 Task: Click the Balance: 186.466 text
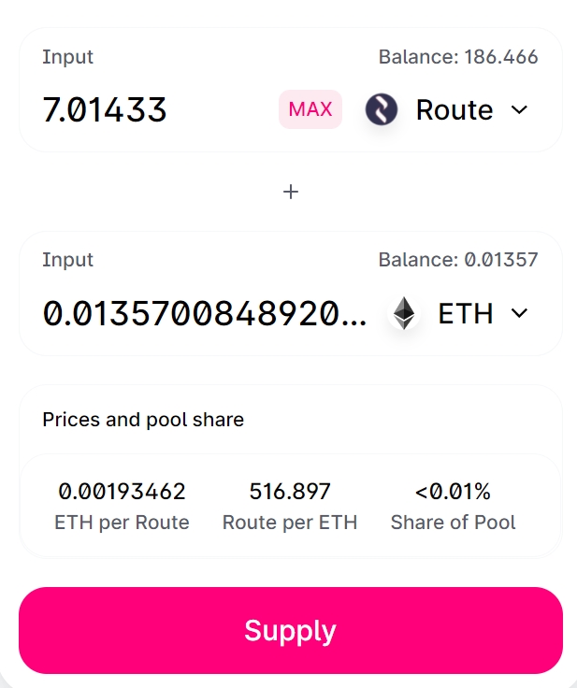click(x=458, y=57)
